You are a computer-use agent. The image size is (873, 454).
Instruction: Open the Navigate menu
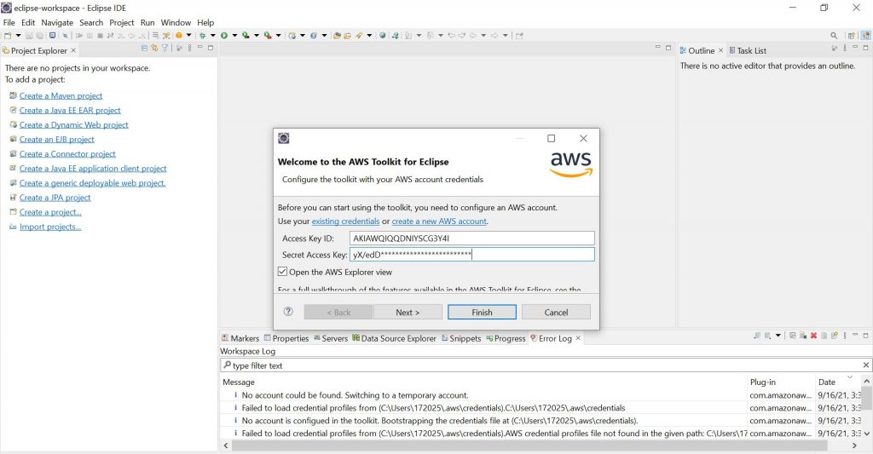[57, 22]
